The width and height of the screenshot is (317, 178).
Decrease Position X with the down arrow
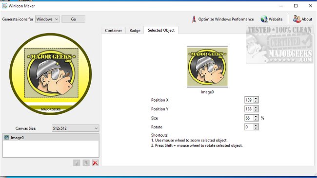[256, 102]
